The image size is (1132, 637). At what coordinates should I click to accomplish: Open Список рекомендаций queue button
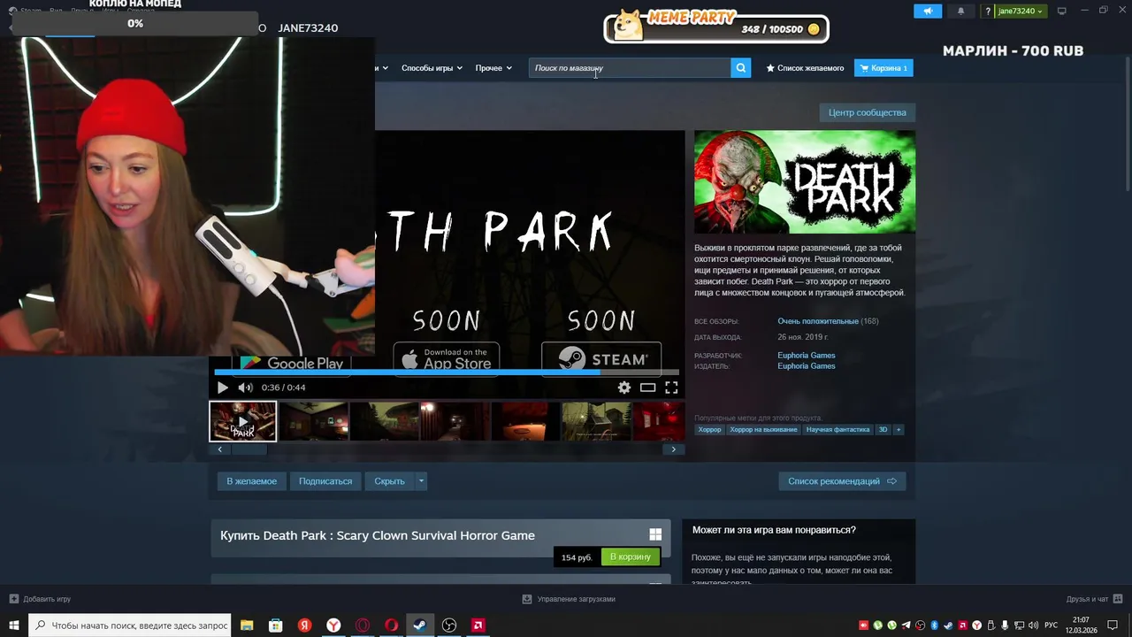tap(842, 481)
